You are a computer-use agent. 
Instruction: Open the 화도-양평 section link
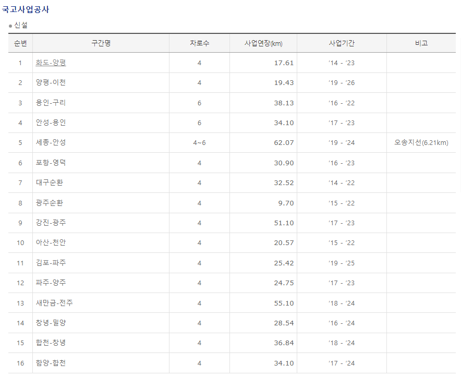(51, 63)
